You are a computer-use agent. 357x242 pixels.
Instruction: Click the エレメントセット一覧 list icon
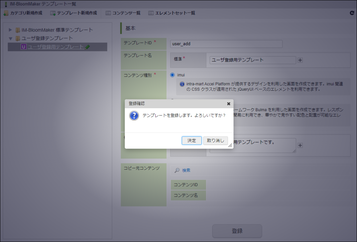pyautogui.click(x=151, y=13)
